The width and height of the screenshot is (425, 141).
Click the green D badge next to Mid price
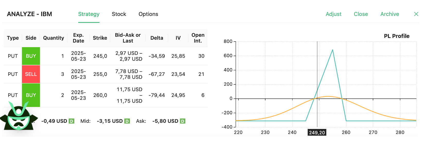pyautogui.click(x=127, y=121)
